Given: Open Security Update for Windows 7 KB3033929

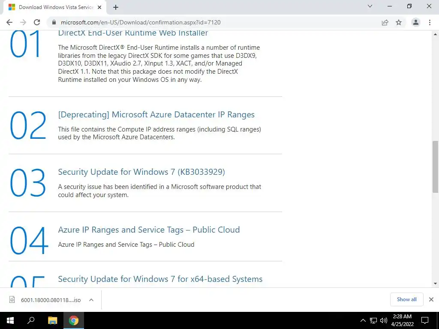Looking at the screenshot, I should tap(141, 172).
